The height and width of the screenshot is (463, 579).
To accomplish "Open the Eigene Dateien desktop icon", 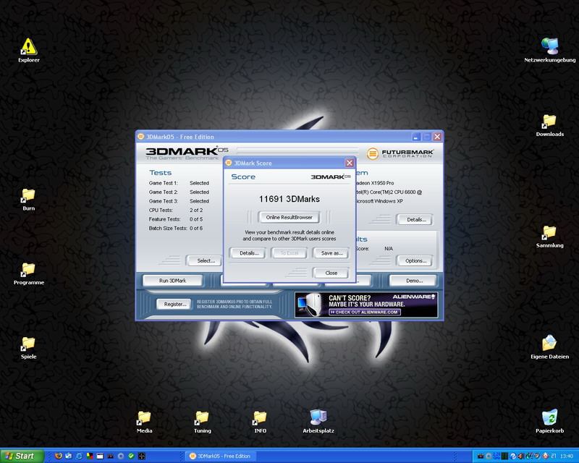I will [x=549, y=347].
